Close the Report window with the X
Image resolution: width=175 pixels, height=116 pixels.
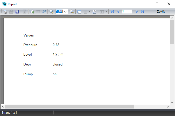[169, 4]
